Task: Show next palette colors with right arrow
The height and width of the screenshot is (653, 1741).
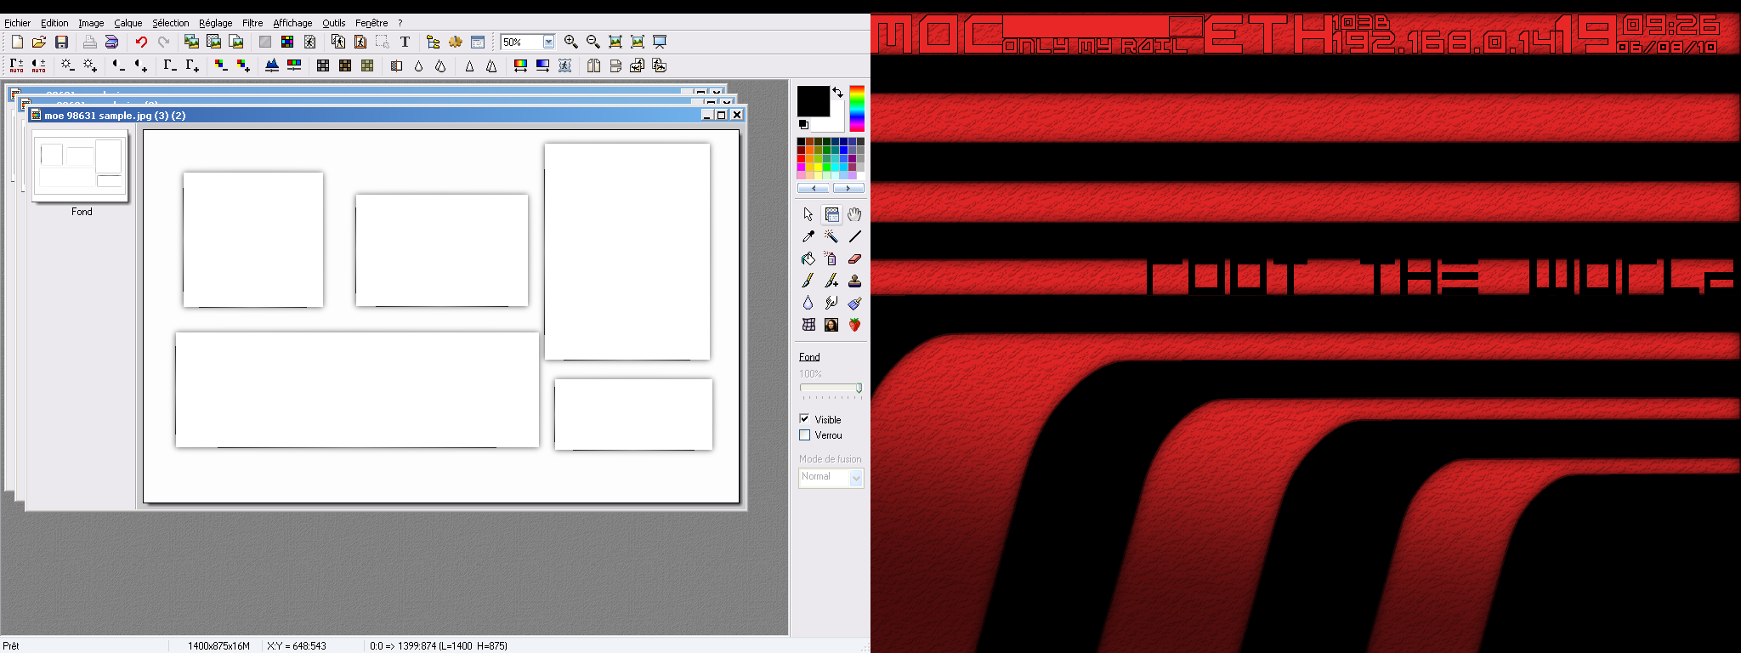Action: point(848,188)
